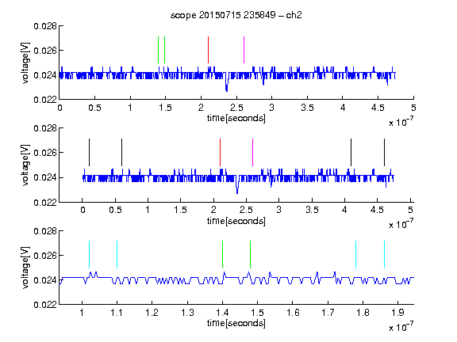The height and width of the screenshot is (342, 457).
Task: Click the magenta marker in the middle plot
Action: 252,152
